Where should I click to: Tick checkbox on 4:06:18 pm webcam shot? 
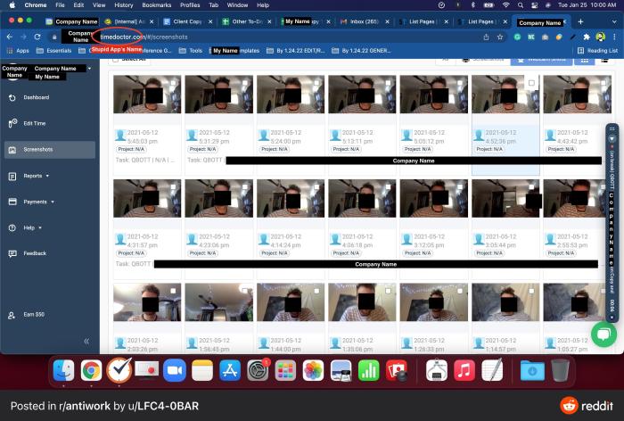click(388, 186)
